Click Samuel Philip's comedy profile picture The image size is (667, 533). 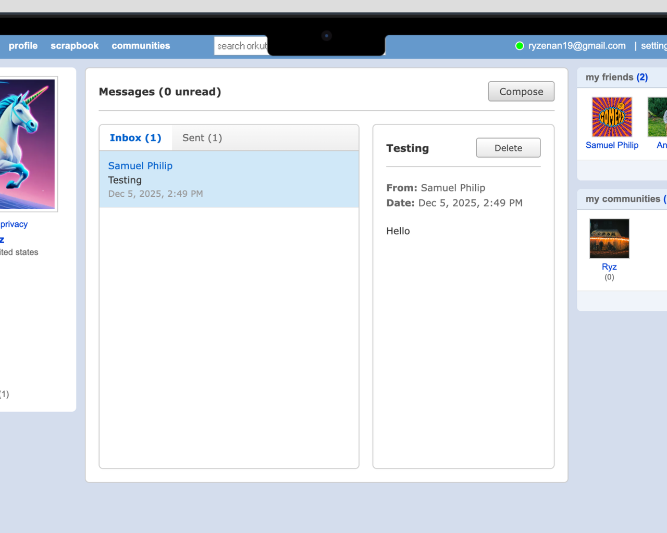(x=611, y=116)
